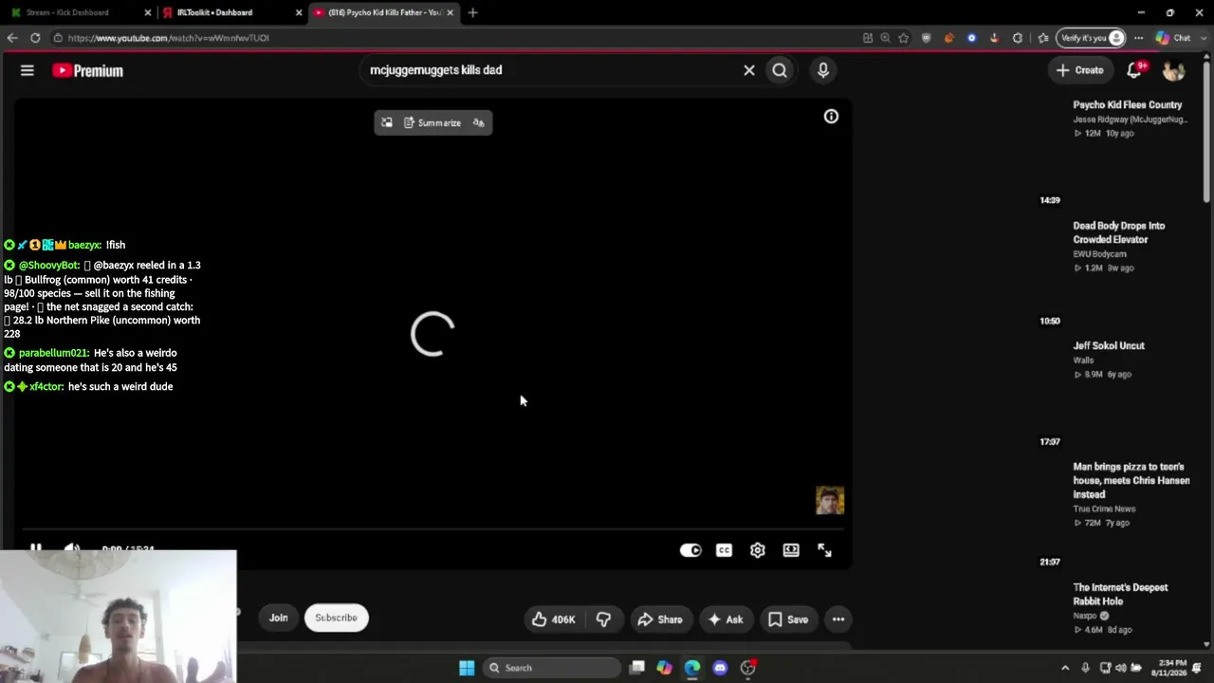Open the Create button
This screenshot has width=1214, height=683.
1080,70
